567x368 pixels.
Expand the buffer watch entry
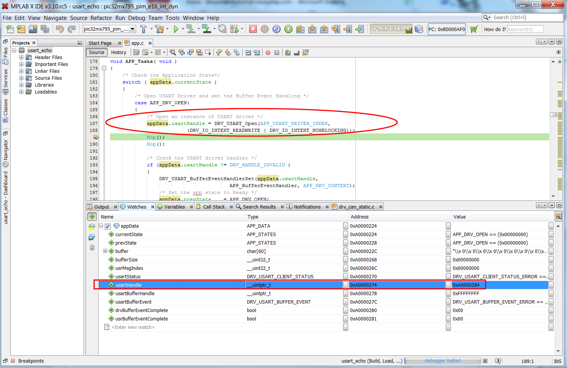(105, 251)
